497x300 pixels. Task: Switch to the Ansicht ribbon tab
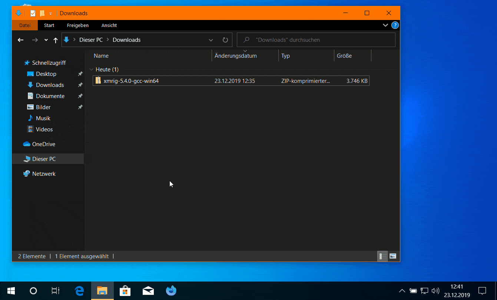click(109, 25)
